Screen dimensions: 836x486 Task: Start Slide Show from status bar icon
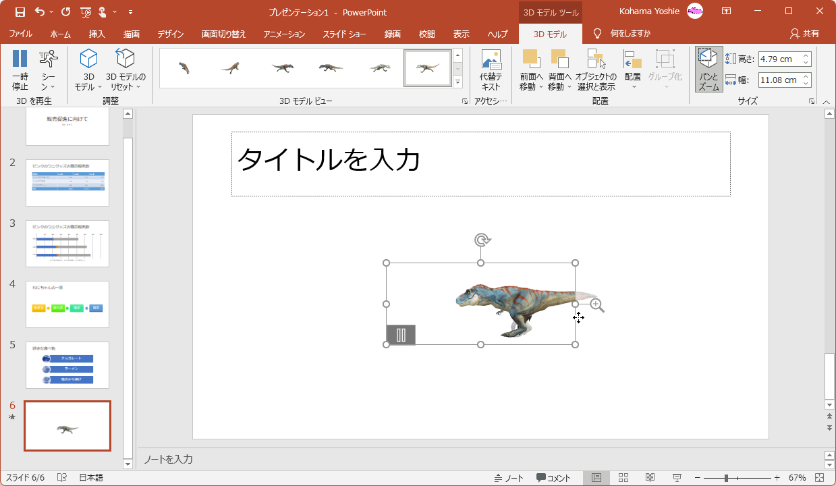click(x=677, y=478)
